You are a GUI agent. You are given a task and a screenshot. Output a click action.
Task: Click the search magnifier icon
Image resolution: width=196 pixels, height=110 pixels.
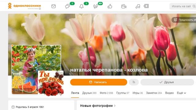(194, 6)
